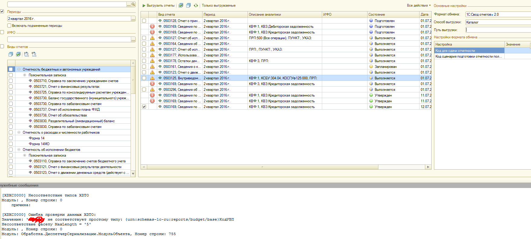This screenshot has width=531, height=239.
Task: Click the warning icon on the 0503125 row
Action: 152,78
